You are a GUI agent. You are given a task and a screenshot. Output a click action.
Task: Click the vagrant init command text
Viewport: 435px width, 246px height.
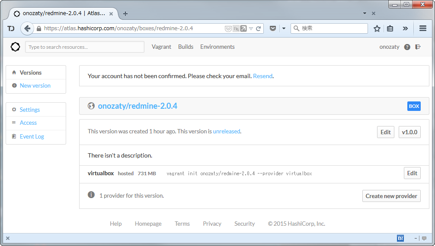[x=239, y=173]
